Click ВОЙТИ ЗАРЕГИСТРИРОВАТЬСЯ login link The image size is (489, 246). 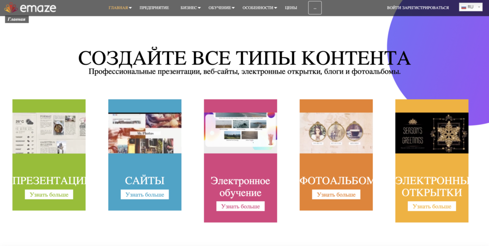(x=417, y=8)
